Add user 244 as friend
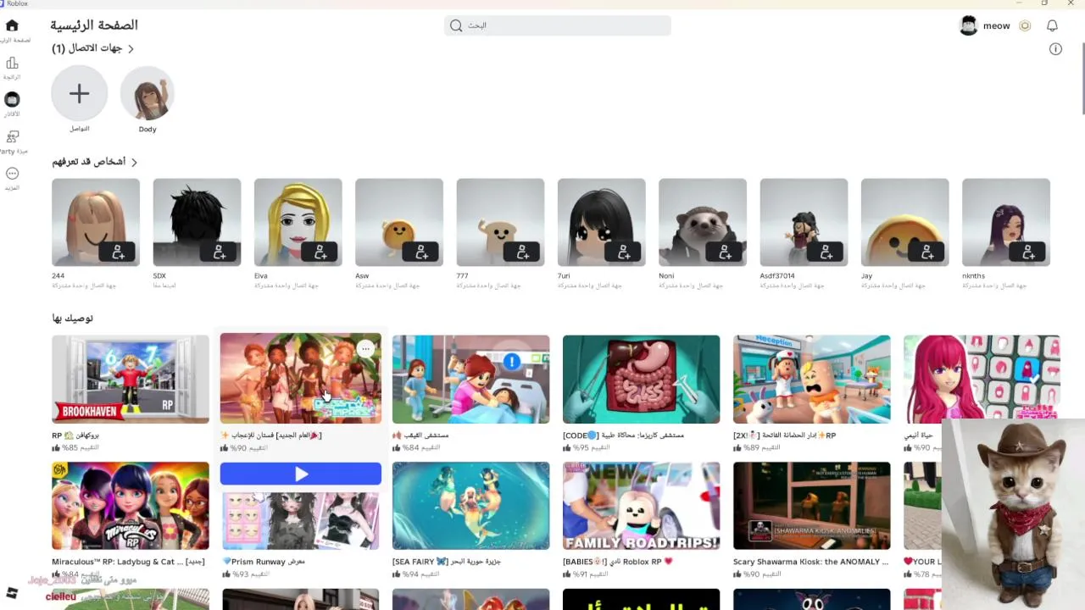The width and height of the screenshot is (1085, 610). (x=118, y=252)
